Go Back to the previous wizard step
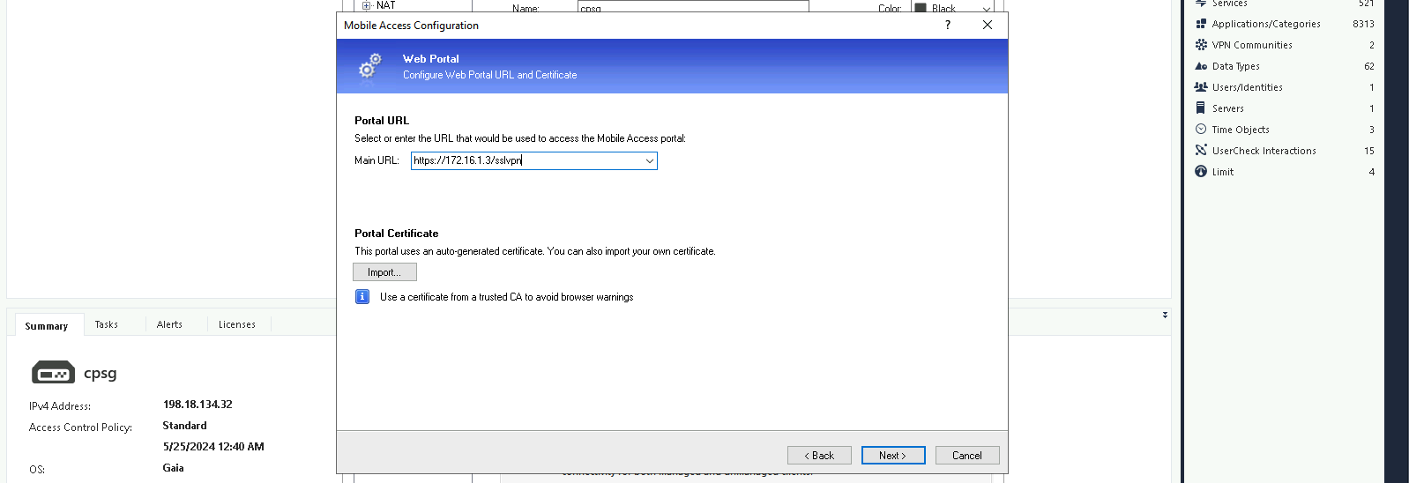 click(819, 456)
